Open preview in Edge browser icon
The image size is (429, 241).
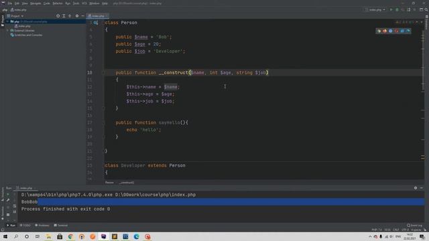pos(408,31)
